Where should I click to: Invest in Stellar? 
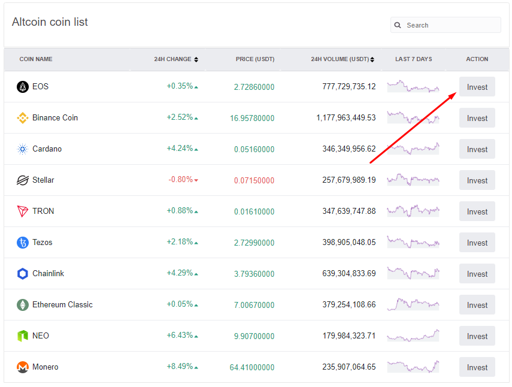(477, 180)
